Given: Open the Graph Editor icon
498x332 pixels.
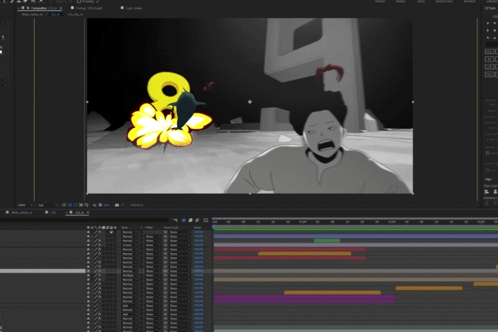Looking at the screenshot, I should tap(206, 220).
